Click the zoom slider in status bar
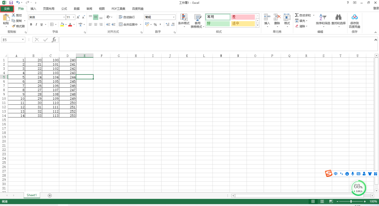This screenshot has height=206, width=379. click(x=351, y=201)
